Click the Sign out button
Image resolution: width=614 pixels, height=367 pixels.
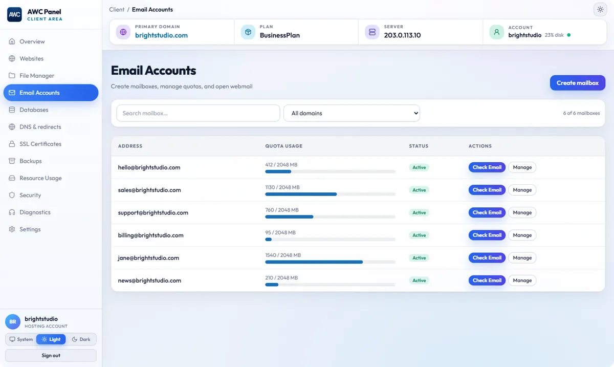(51, 355)
